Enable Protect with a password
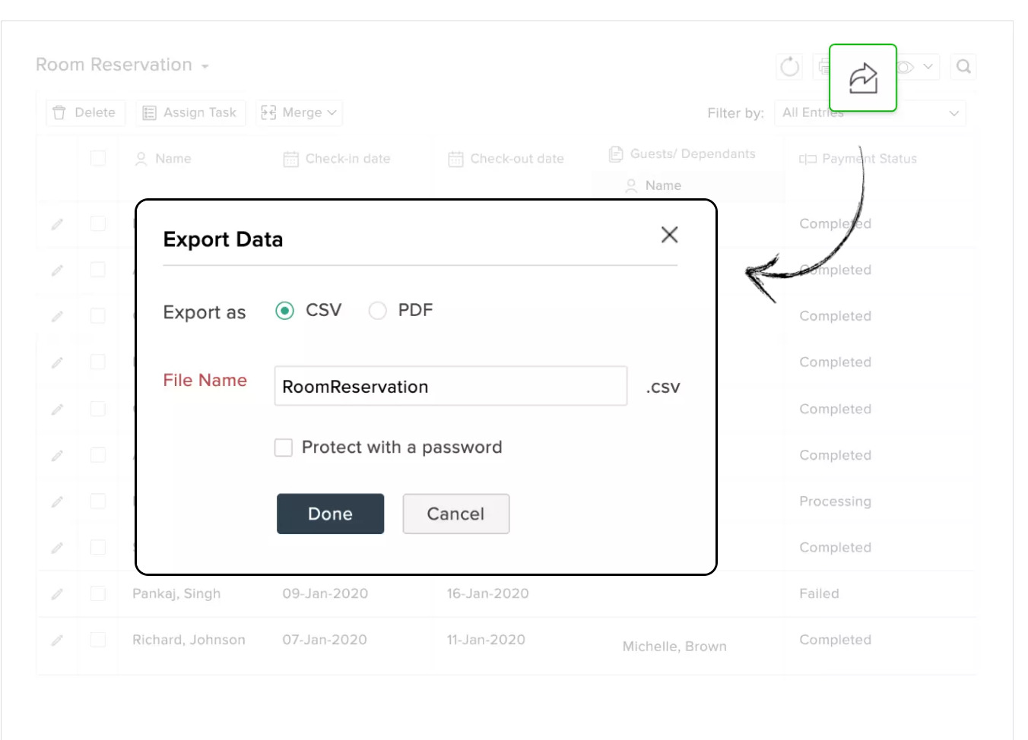Image resolution: width=1028 pixels, height=740 pixels. pos(283,447)
